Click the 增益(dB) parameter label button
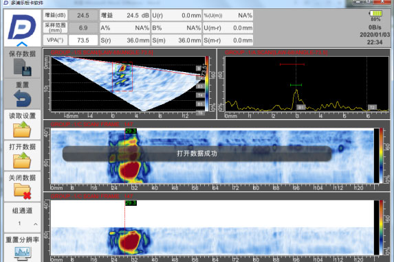The image size is (394, 262). click(x=55, y=15)
